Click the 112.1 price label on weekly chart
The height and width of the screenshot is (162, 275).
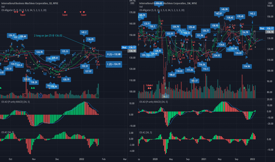206,69
